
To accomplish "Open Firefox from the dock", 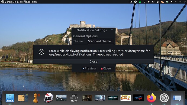I will [x=151, y=98].
